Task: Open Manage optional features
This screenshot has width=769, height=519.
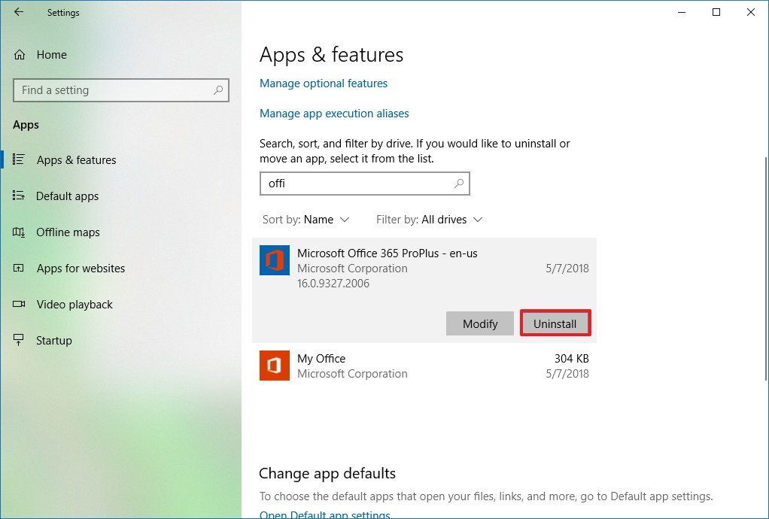Action: 324,83
